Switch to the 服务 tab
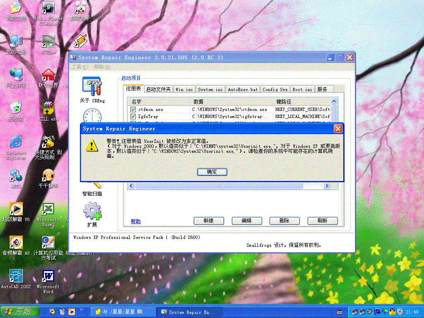 tap(324, 89)
